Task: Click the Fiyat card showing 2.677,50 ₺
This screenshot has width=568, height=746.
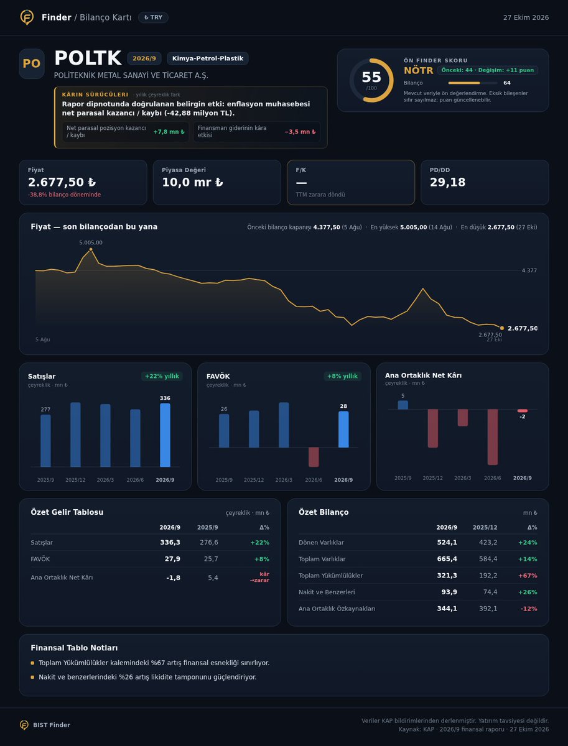Action: pos(83,182)
